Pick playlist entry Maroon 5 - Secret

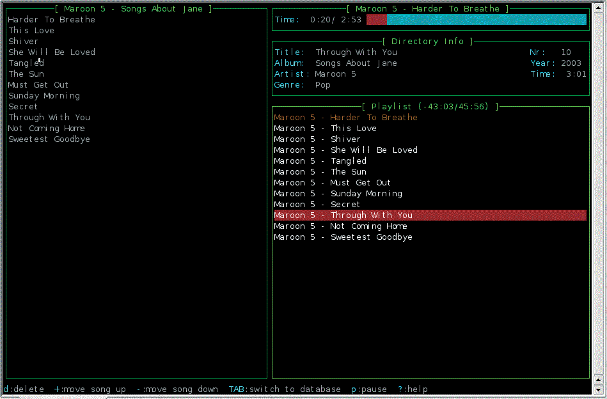[317, 204]
